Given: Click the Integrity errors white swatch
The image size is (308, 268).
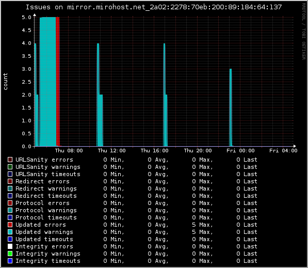Looking at the screenshot, I should [x=10, y=246].
